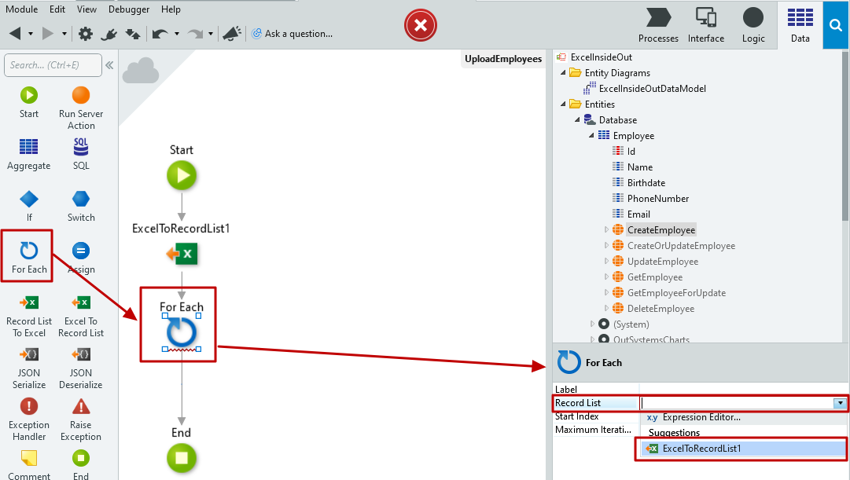Viewport: 850px width, 480px height.
Task: Collapse the Employee entity node
Action: click(592, 136)
